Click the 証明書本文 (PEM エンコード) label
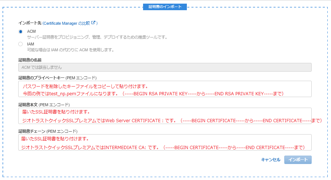The image size is (331, 180). tap(44, 105)
